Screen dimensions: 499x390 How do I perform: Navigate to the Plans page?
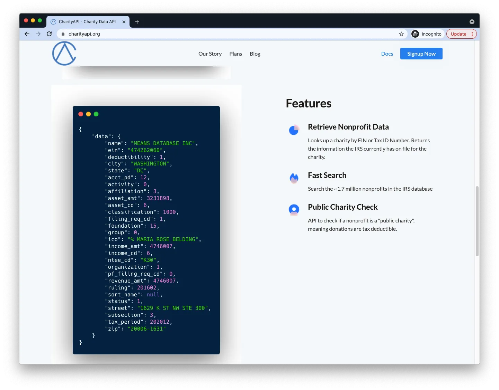[x=235, y=54]
